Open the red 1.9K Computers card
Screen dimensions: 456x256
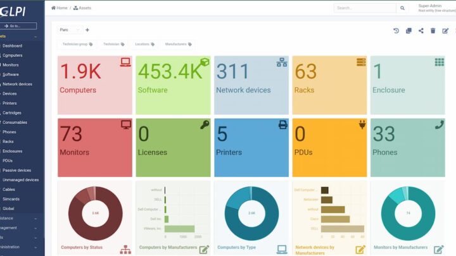coord(95,85)
